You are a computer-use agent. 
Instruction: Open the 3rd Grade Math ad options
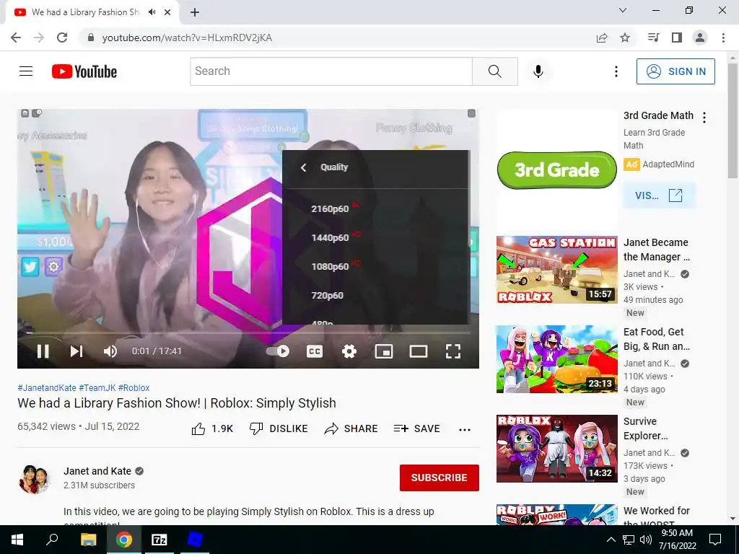click(x=704, y=118)
